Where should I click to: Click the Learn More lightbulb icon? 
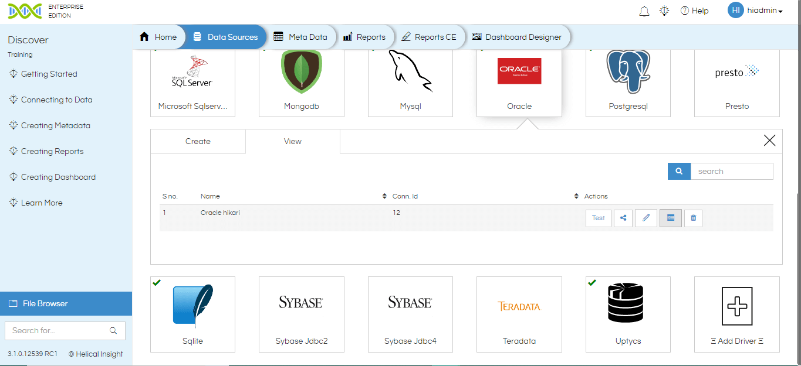[13, 203]
